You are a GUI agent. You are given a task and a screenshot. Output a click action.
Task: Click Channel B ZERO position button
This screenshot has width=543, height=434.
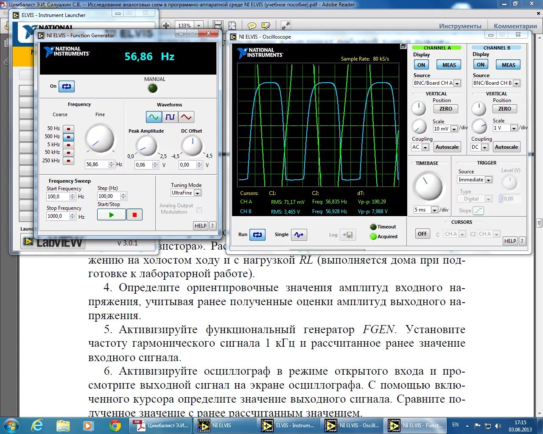tap(505, 109)
